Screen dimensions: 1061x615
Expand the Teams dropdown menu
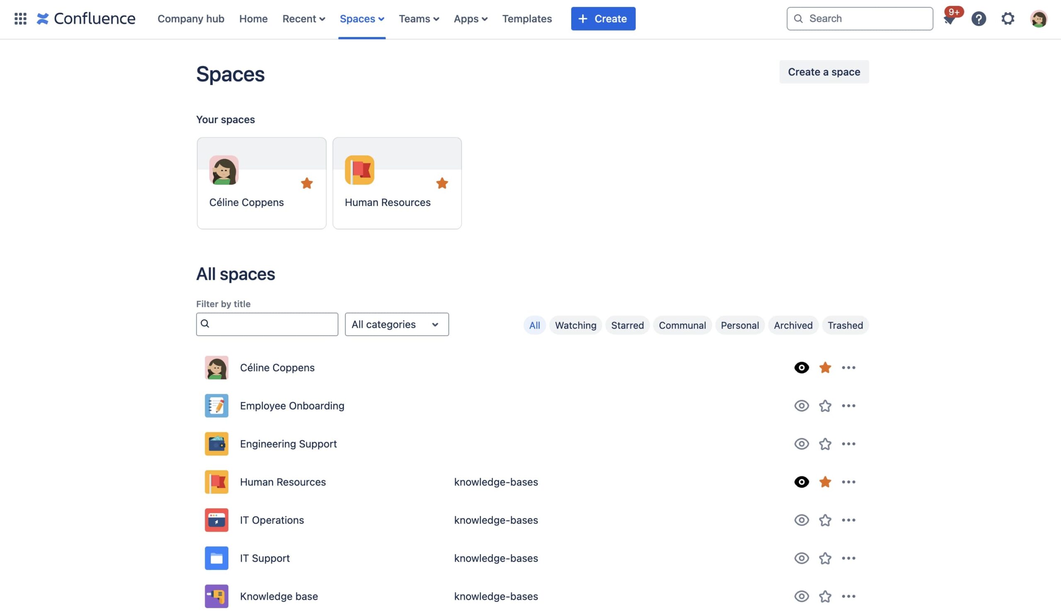419,19
